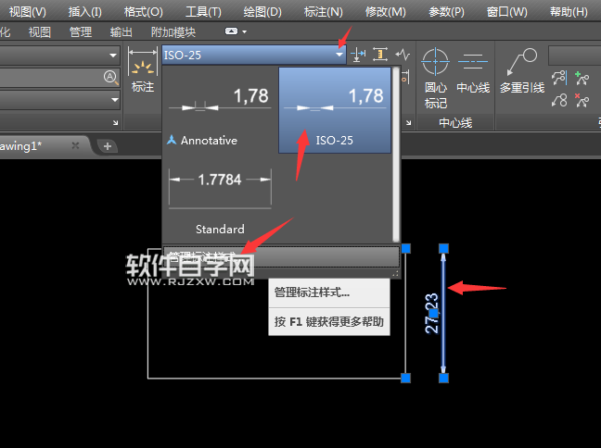Click the rectangle's lower-right corner grip
This screenshot has height=448, width=601.
(405, 378)
